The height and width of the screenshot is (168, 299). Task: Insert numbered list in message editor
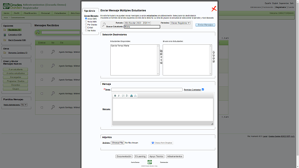click(123, 96)
